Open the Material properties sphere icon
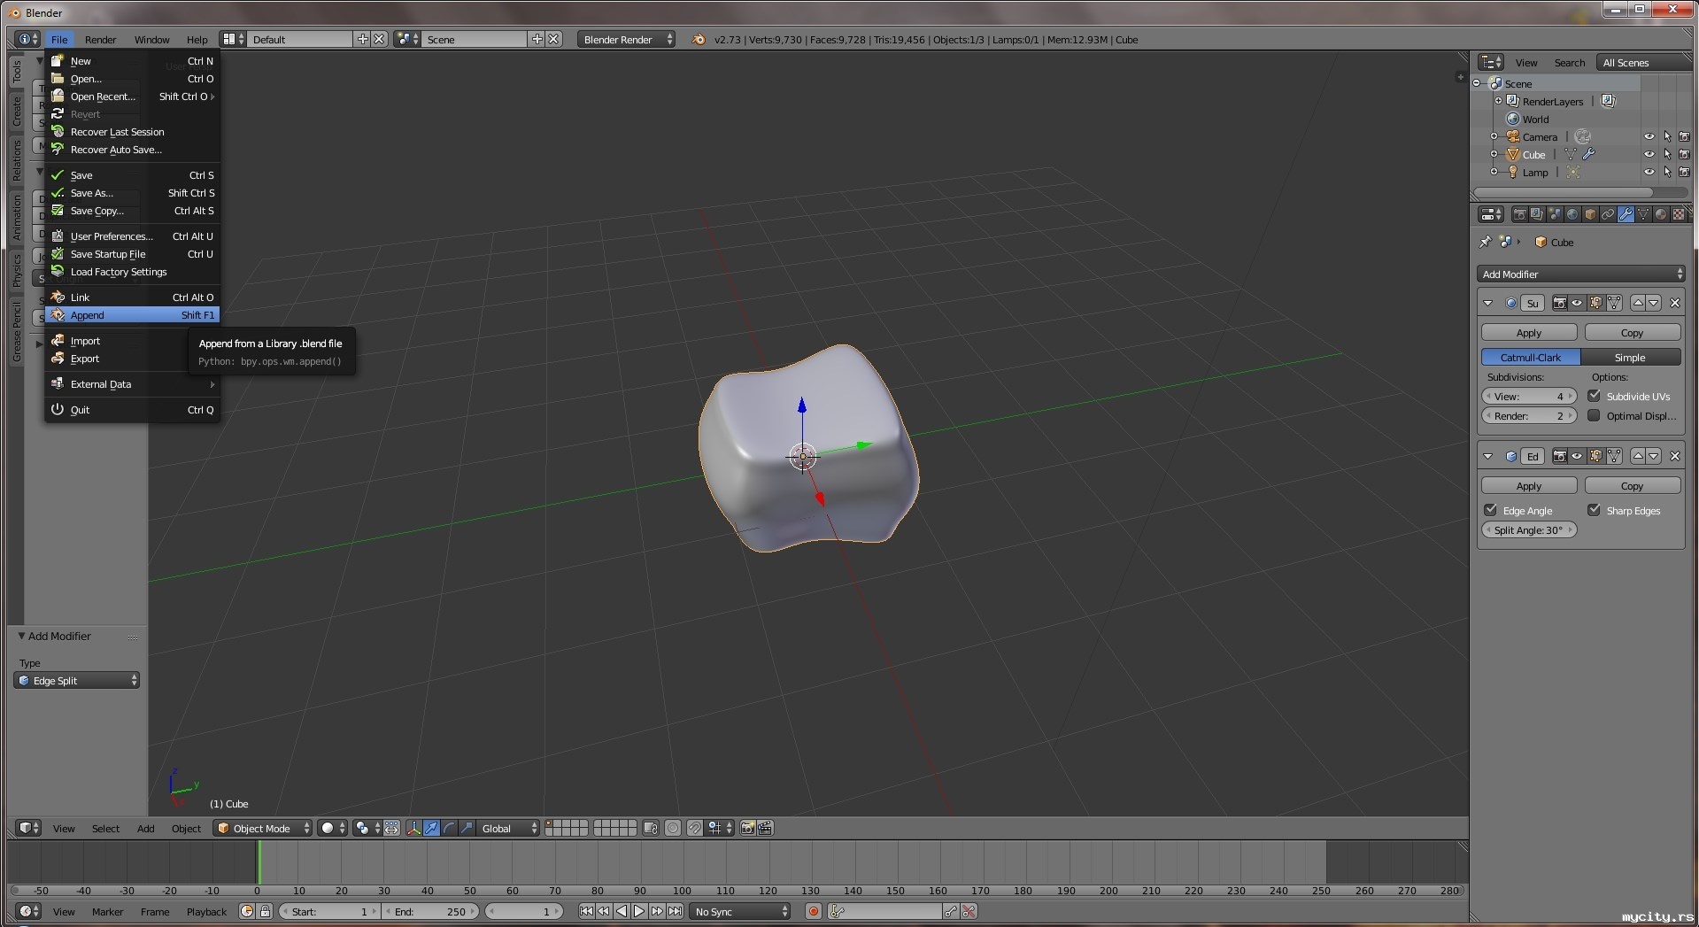This screenshot has width=1699, height=927. pos(1661,214)
